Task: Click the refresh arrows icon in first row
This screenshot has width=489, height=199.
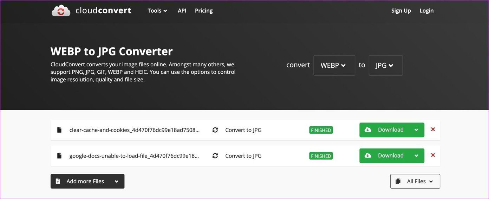Action: click(215, 130)
